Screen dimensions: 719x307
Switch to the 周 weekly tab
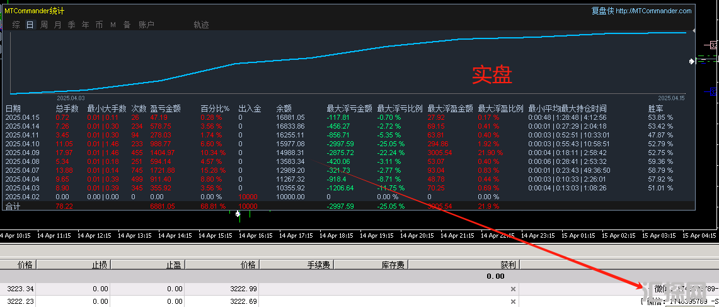tap(43, 25)
